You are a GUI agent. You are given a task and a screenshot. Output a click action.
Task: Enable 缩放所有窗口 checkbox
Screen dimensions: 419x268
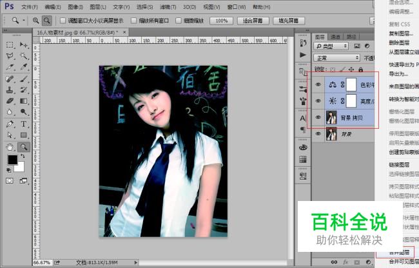134,21
